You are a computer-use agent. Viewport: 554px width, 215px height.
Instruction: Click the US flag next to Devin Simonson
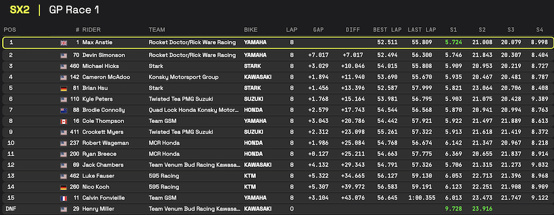(x=64, y=55)
